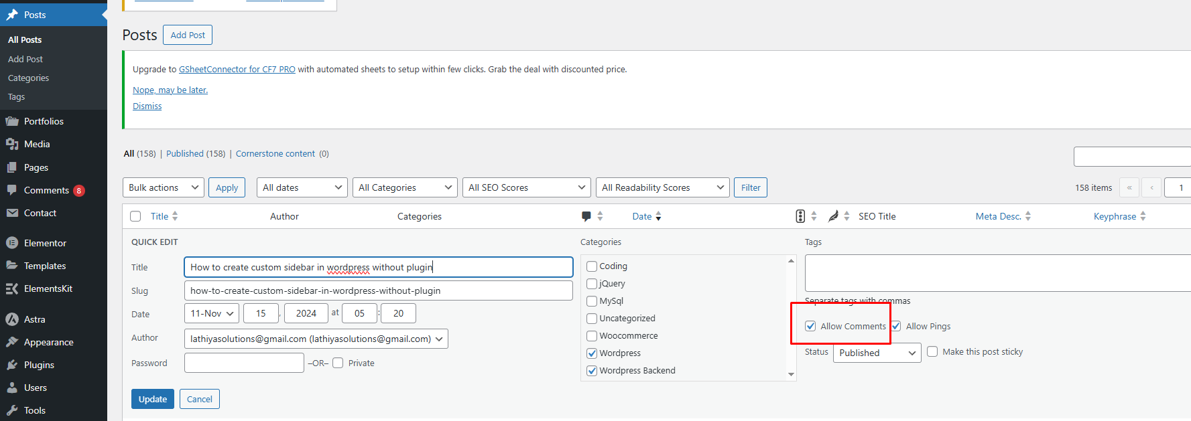
Task: Click the Nope, may be later link
Action: pyautogui.click(x=170, y=90)
